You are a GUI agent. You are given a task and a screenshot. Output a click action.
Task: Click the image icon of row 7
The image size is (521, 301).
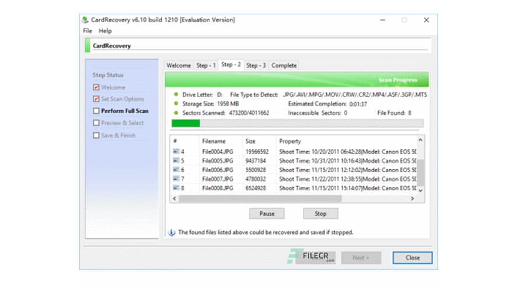[176, 178]
